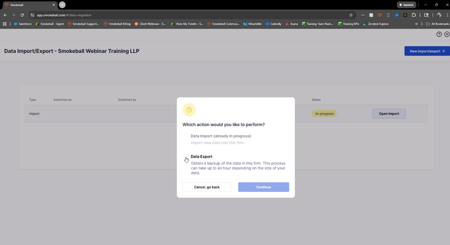Open the Chrome apps grid icon
450x245 pixels.
point(5,24)
